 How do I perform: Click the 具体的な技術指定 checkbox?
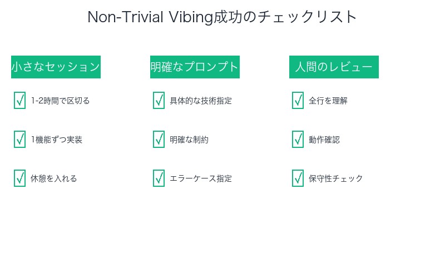click(159, 101)
